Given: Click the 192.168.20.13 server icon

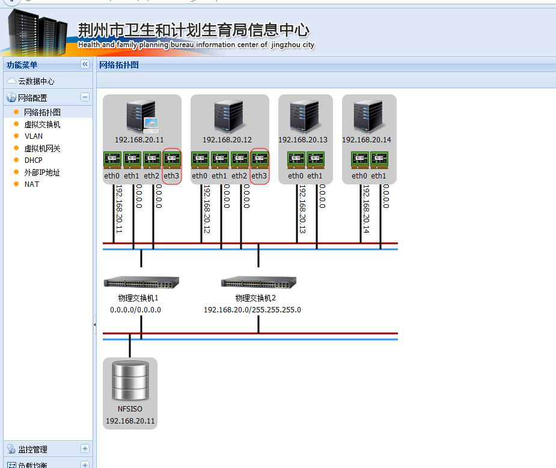Looking at the screenshot, I should (x=305, y=117).
